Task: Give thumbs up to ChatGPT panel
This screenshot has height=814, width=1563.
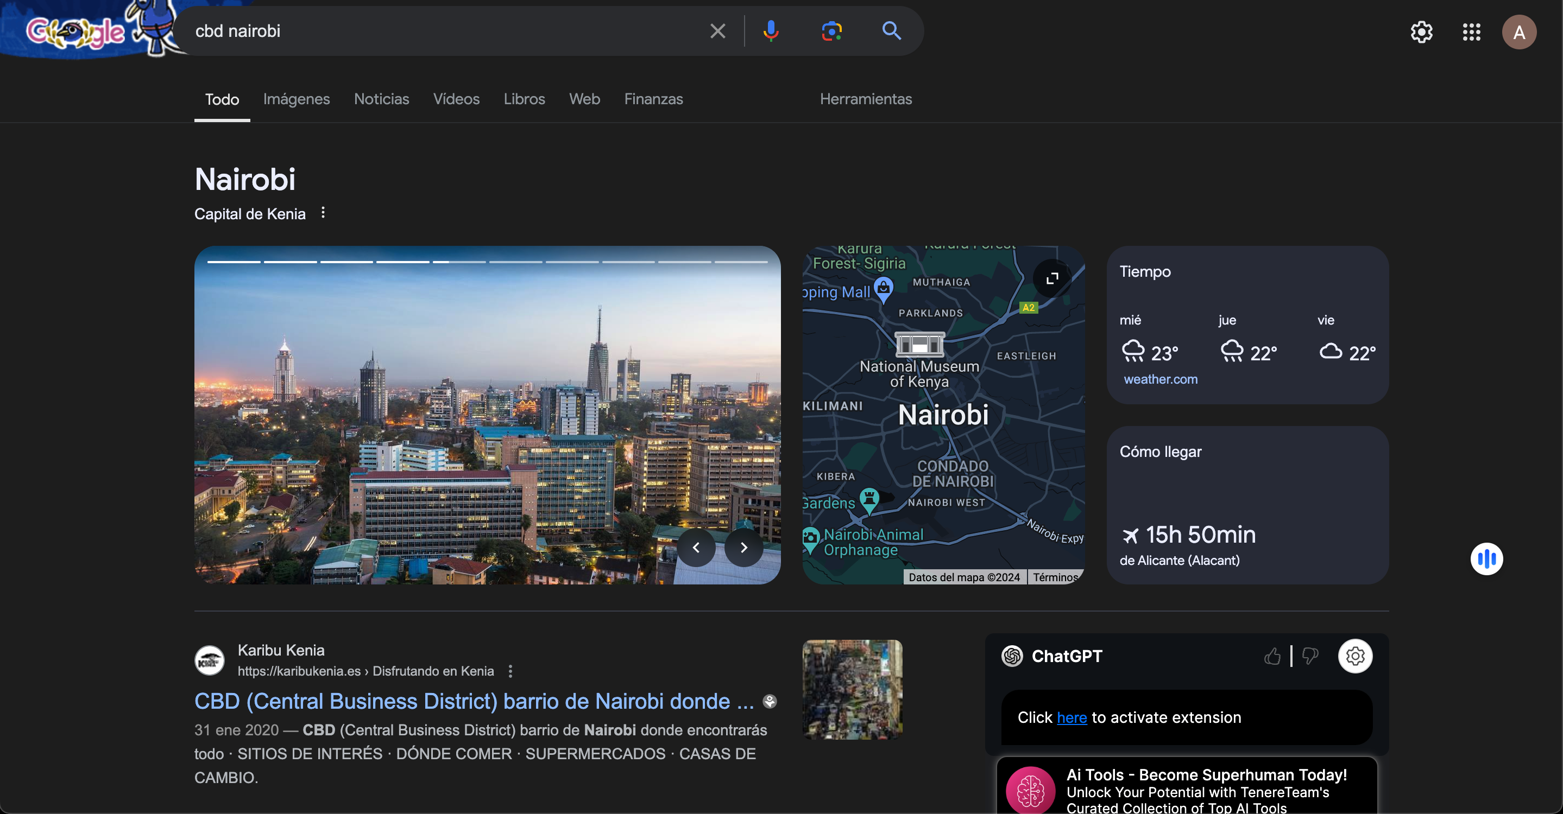Action: click(1272, 656)
